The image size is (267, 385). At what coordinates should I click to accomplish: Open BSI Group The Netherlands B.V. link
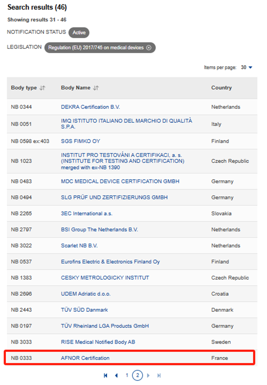pyautogui.click(x=99, y=230)
